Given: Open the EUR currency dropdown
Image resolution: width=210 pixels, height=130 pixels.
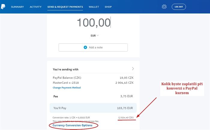Looking at the screenshot, I should (94, 36).
